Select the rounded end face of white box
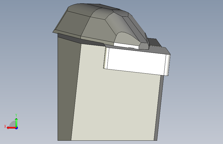223x144 pixels. click(167, 65)
